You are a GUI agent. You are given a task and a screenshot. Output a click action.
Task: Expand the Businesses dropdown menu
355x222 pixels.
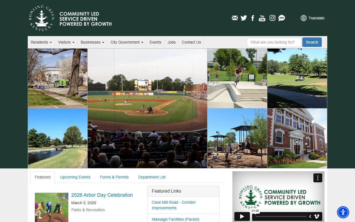click(92, 42)
